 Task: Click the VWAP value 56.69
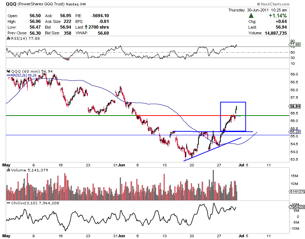click(103, 33)
